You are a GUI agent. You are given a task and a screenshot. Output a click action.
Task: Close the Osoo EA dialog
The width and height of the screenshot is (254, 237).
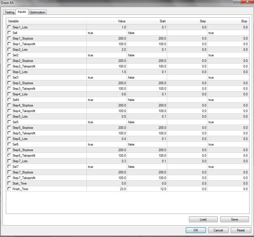[247, 2]
